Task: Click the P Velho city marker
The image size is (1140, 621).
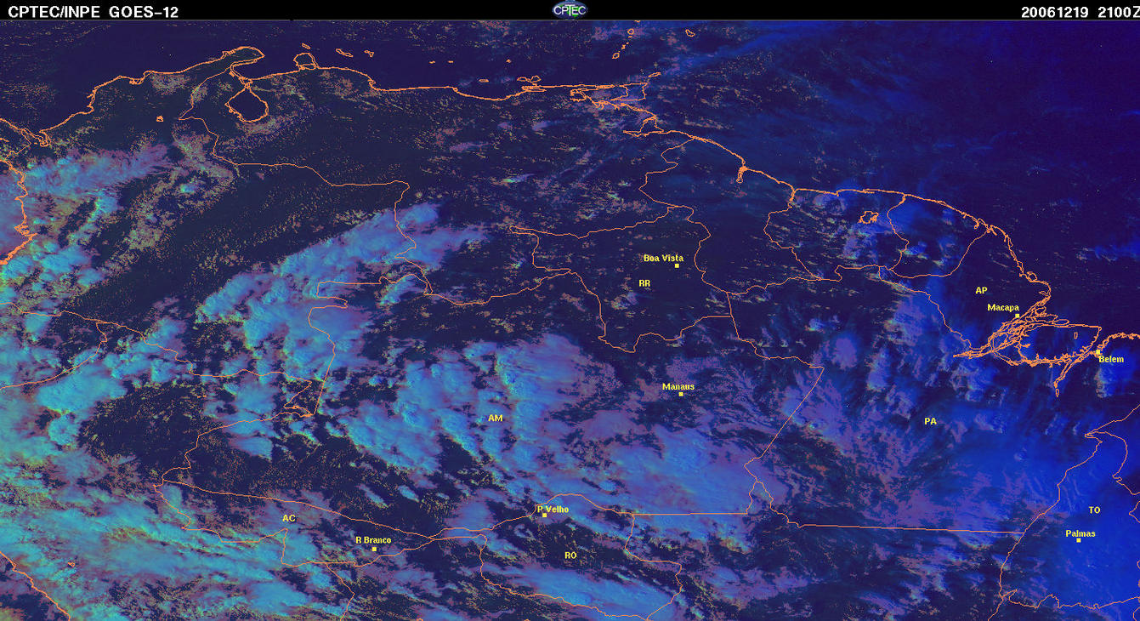Action: pos(544,516)
